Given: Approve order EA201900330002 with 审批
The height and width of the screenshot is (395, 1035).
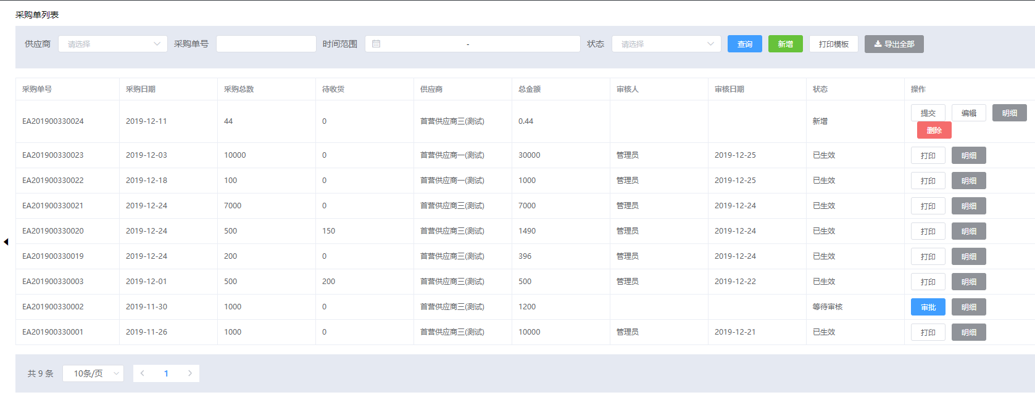Looking at the screenshot, I should (x=928, y=307).
